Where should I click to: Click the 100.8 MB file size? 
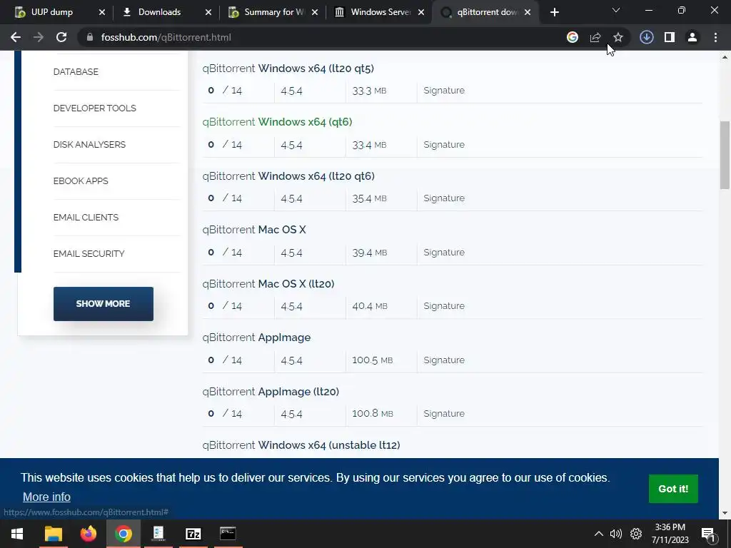point(373,413)
